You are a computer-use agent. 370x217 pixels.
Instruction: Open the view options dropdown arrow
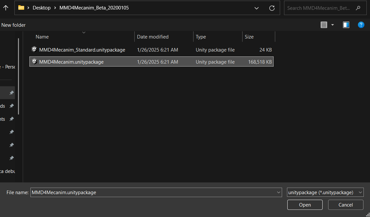(333, 25)
